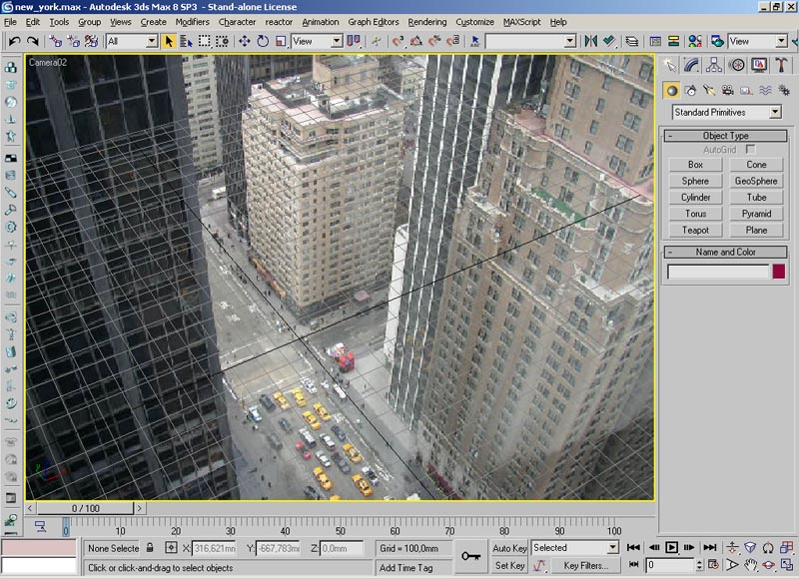Toggle Auto Key animation mode
This screenshot has height=579, width=799.
pos(509,548)
